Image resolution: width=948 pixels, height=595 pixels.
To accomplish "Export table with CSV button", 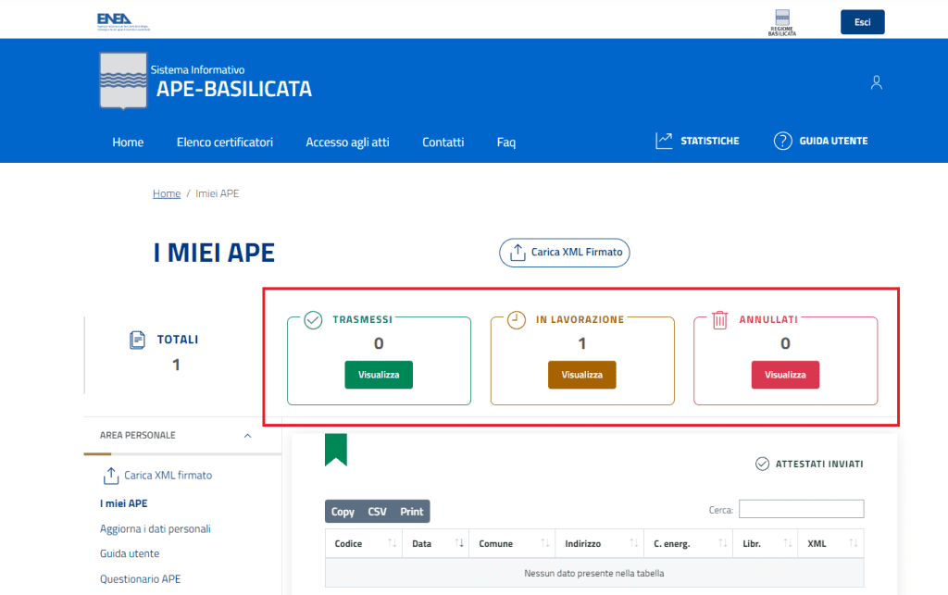I will (378, 512).
